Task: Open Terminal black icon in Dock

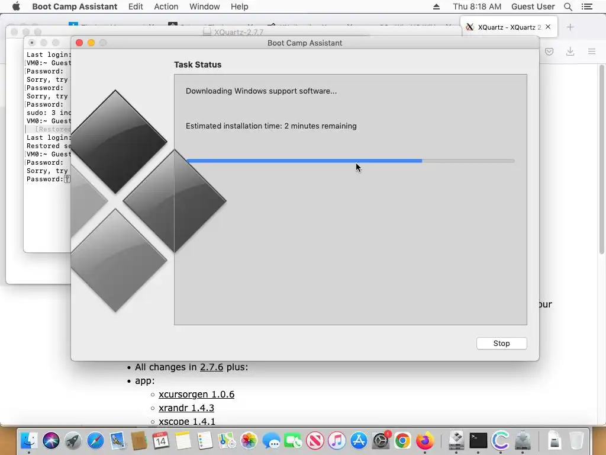Action: click(478, 441)
